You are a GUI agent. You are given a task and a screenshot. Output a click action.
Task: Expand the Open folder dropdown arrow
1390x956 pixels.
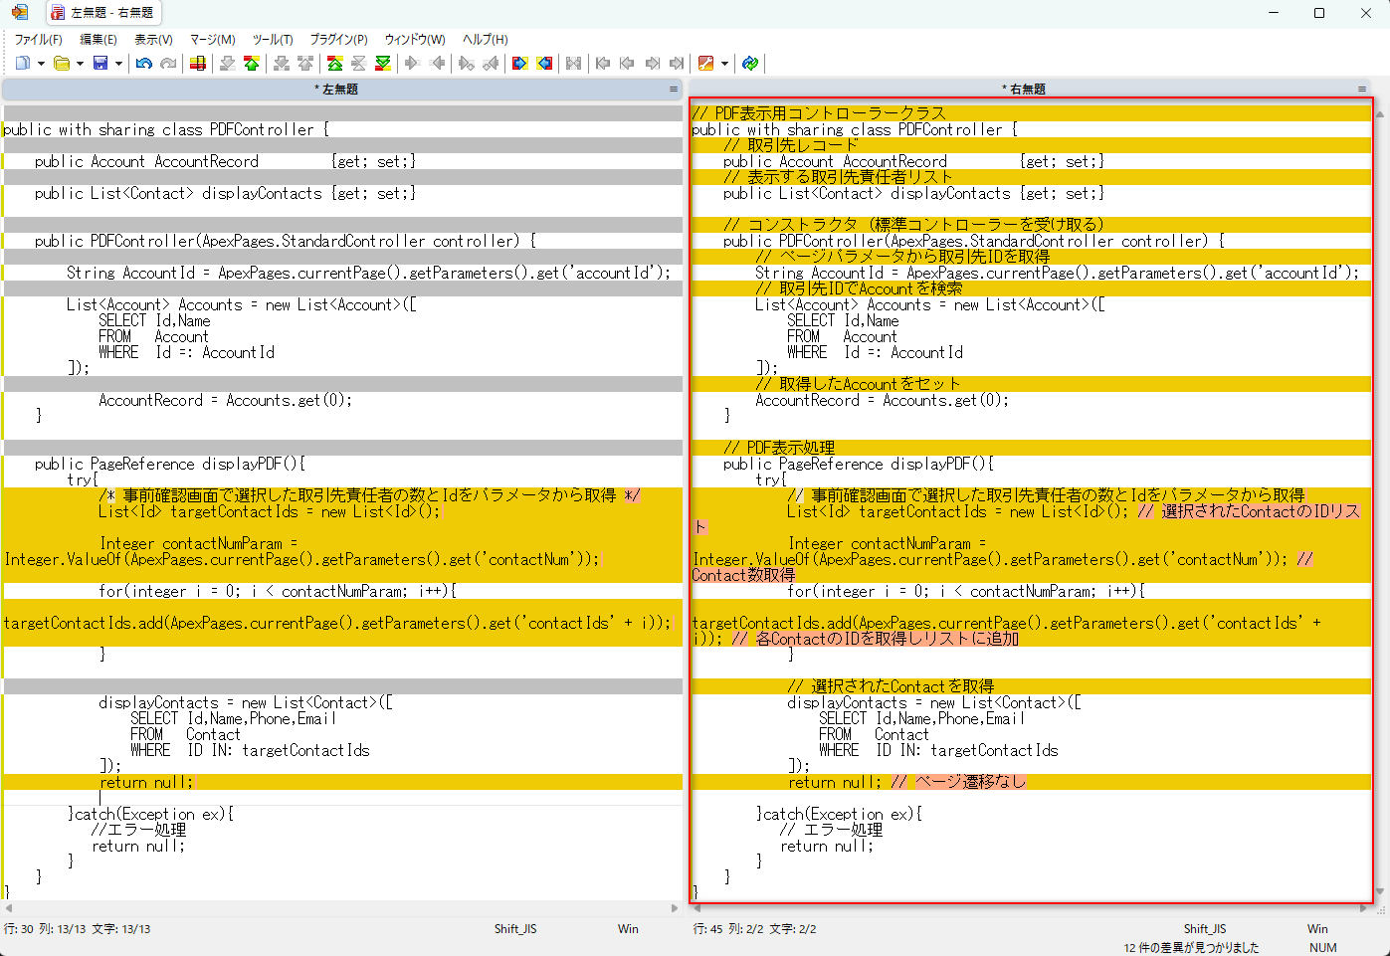click(80, 64)
